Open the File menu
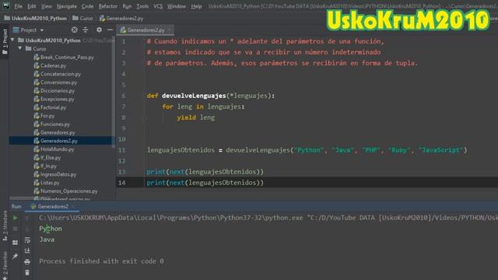The image size is (498, 280). [x=19, y=6]
